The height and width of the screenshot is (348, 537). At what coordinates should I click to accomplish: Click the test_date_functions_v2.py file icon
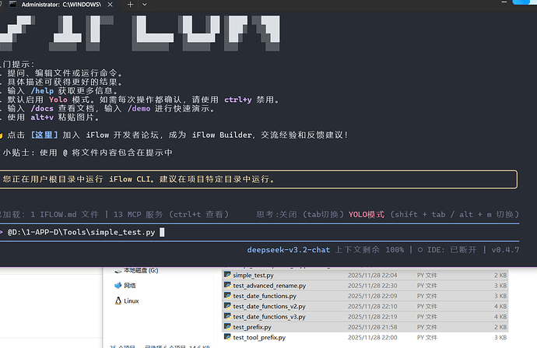(227, 306)
